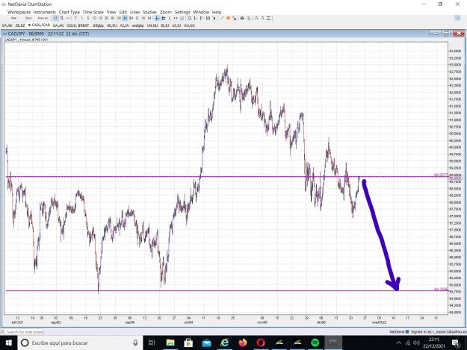Switch time scale to tick (T)
The height and width of the screenshot is (350, 467).
[75, 18]
